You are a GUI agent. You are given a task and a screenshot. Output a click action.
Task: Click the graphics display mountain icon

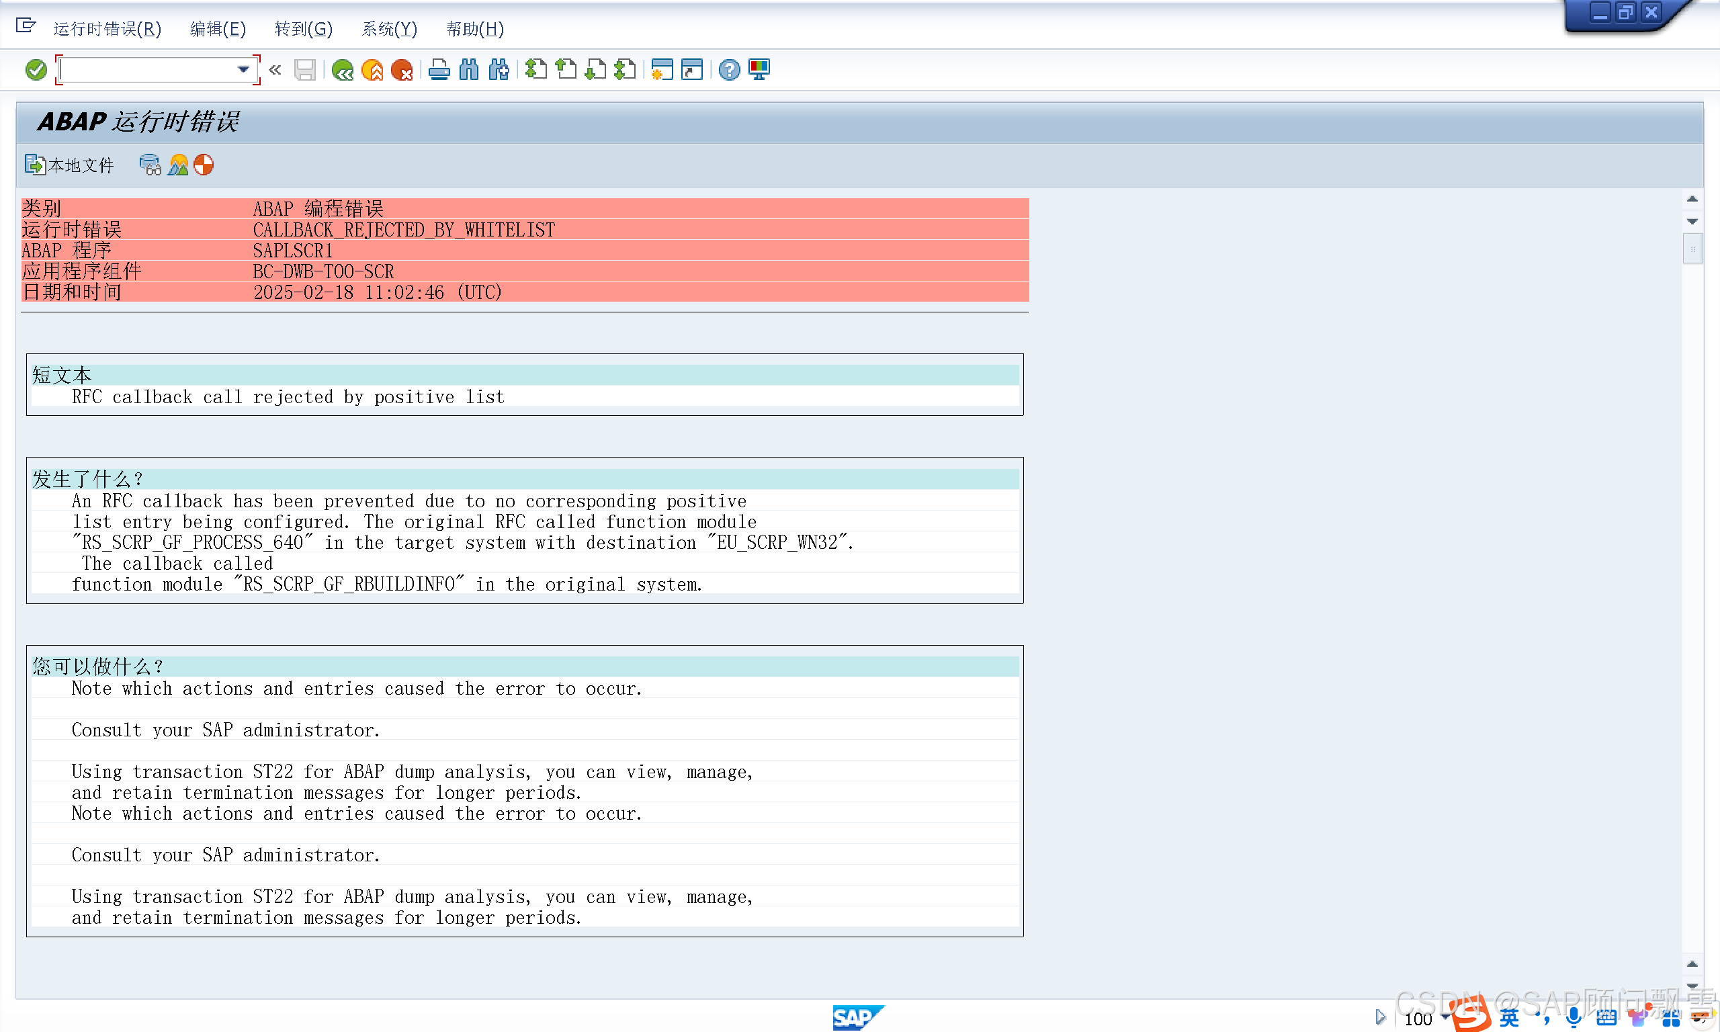177,165
